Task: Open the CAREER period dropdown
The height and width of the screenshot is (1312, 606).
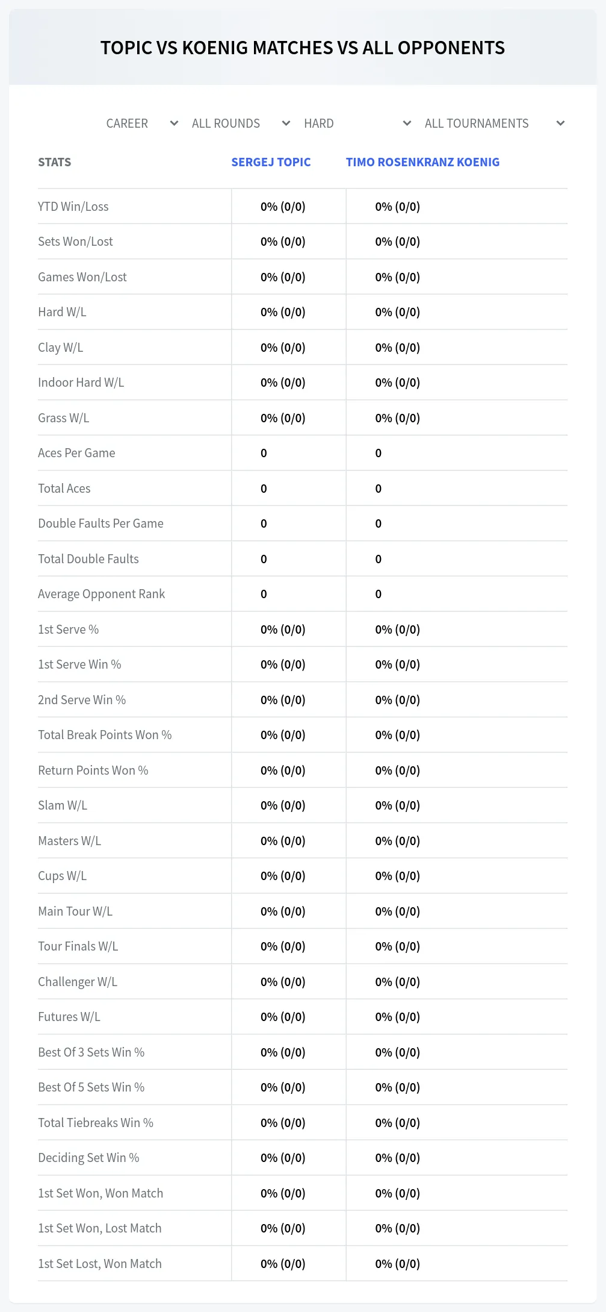Action: [142, 123]
